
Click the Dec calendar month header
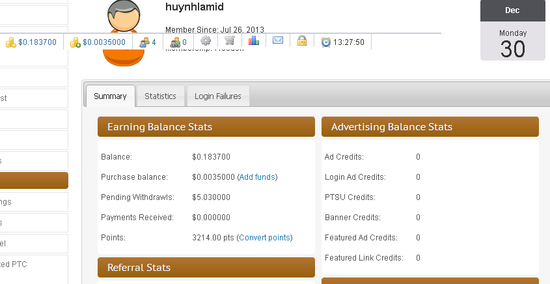pos(512,10)
